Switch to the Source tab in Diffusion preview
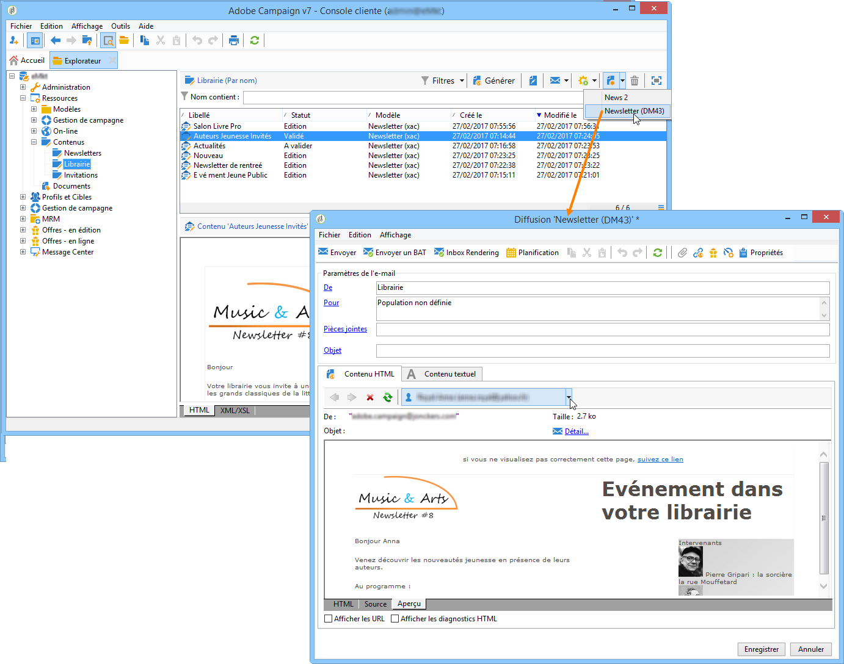The width and height of the screenshot is (844, 664). [x=376, y=604]
